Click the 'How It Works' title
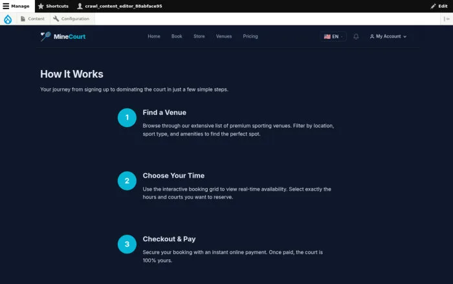 click(x=72, y=74)
